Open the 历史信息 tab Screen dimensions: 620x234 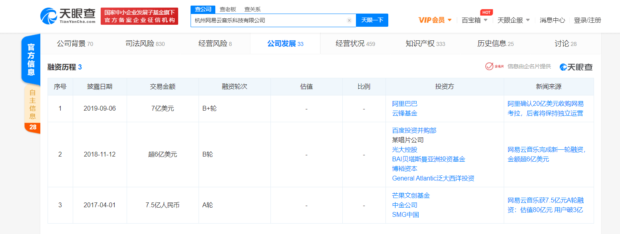click(495, 44)
